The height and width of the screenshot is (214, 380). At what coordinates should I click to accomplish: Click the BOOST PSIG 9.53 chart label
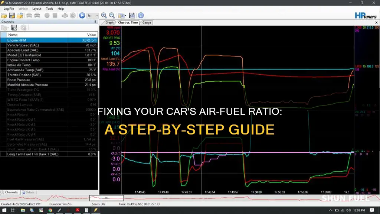point(114,43)
